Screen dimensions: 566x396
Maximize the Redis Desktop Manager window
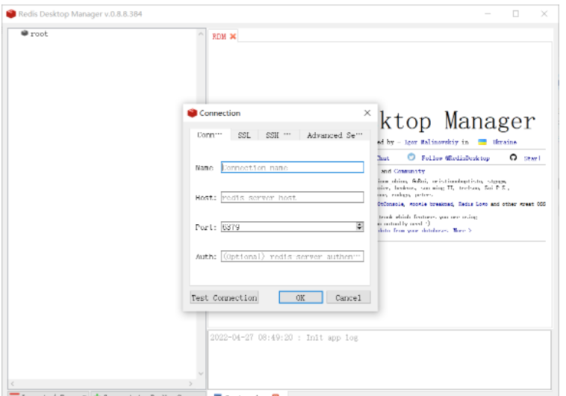[x=516, y=13]
